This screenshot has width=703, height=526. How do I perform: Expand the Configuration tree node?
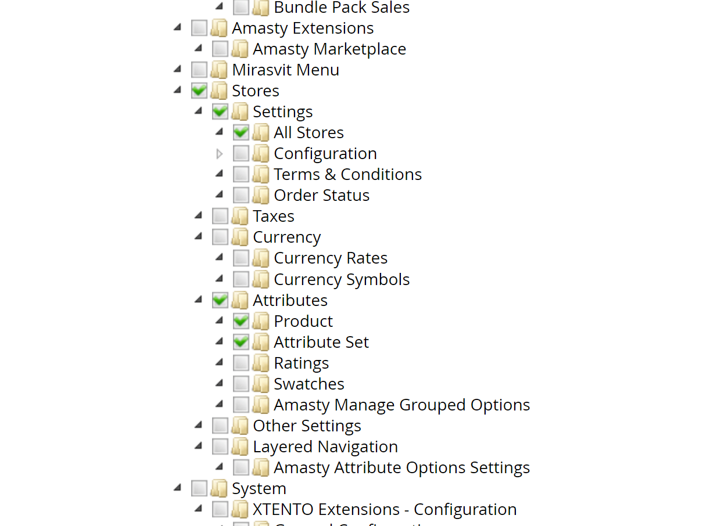[x=219, y=154]
